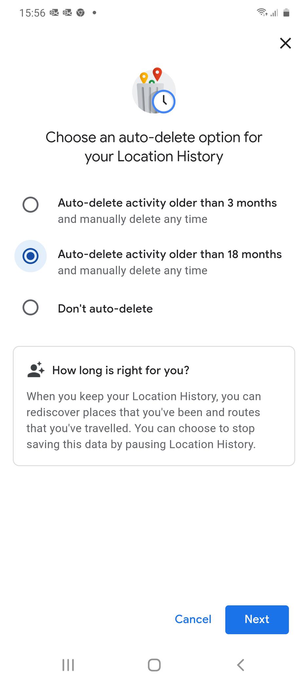Image resolution: width=308 pixels, height=685 pixels.
Task: Tap the Home navigation button
Action: point(154,665)
